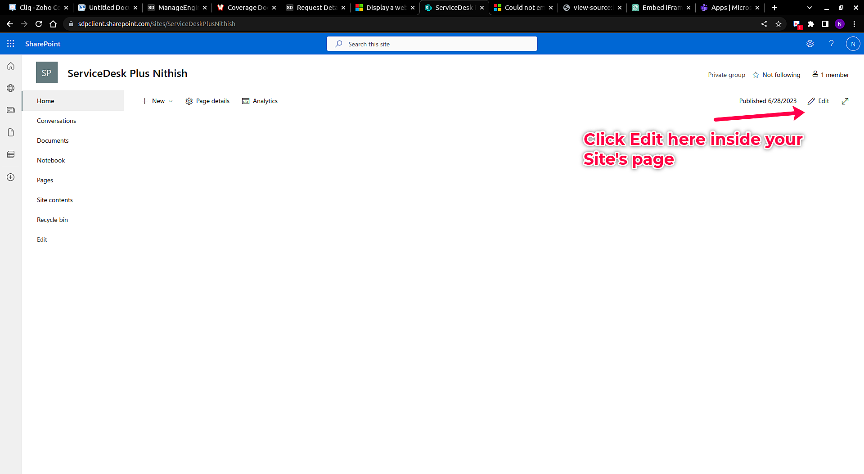Open the SharePoint settings gear
Screen dimensions: 864x474
coord(810,44)
